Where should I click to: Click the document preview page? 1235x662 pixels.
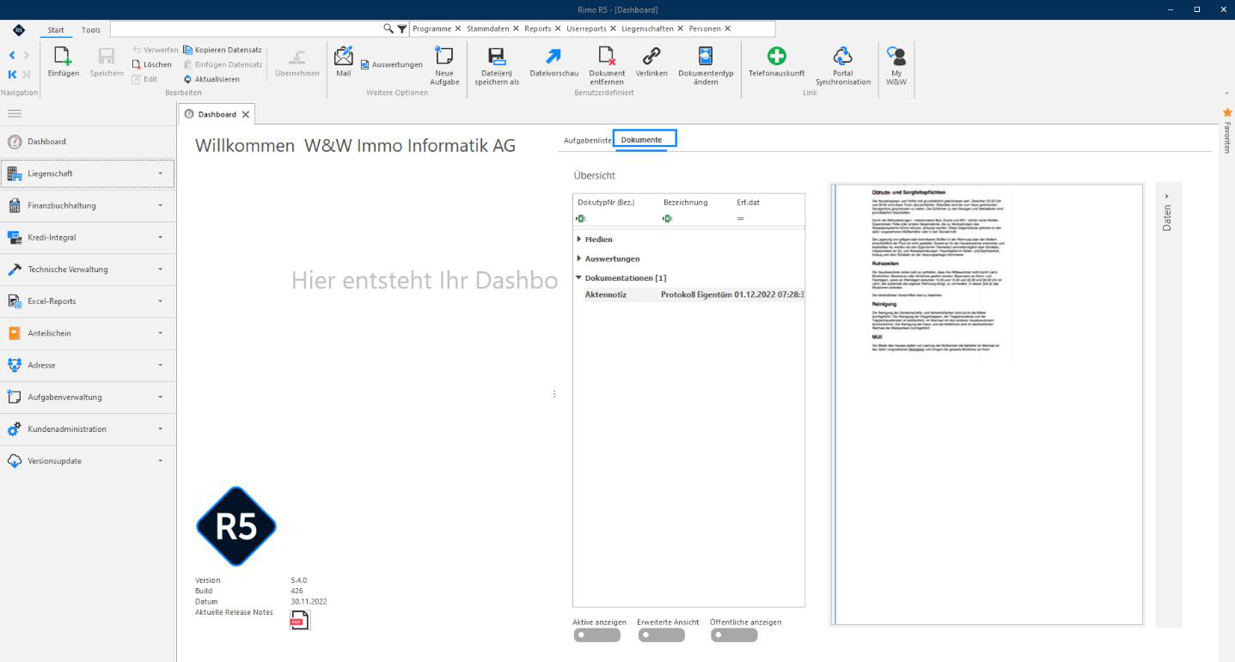pyautogui.click(x=988, y=404)
